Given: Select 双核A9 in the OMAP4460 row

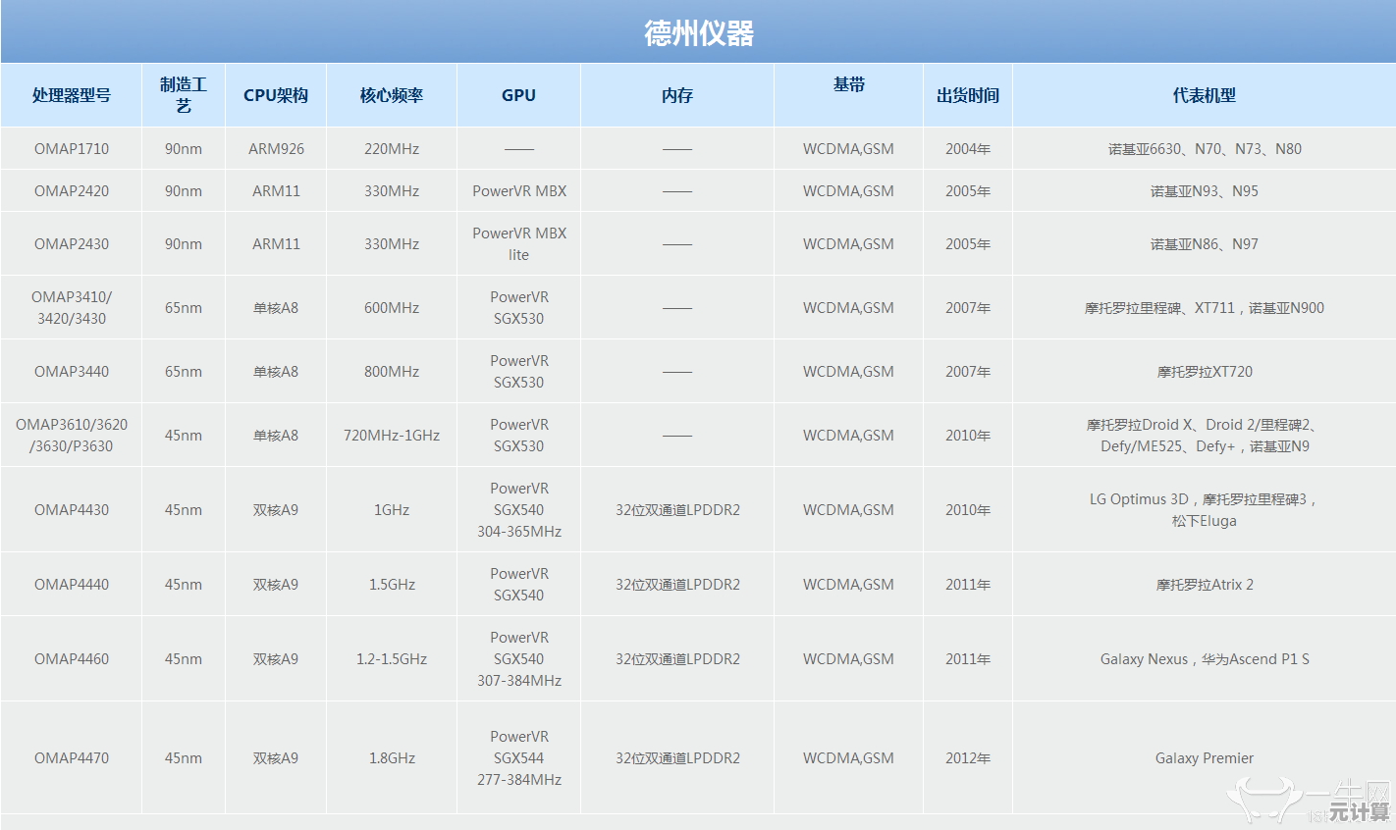Looking at the screenshot, I should click(x=276, y=659).
